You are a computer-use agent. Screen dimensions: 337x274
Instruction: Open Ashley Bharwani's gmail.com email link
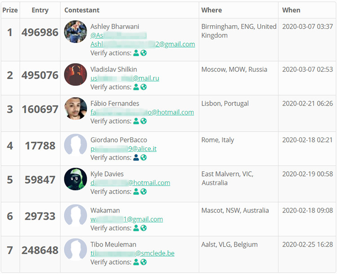(x=142, y=44)
